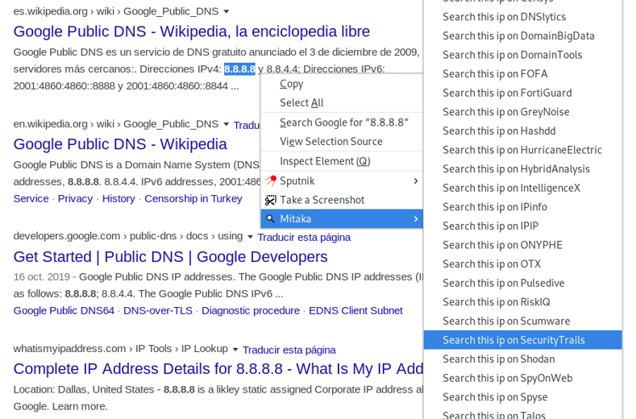Search this ip on FortiGuard
The height and width of the screenshot is (419, 636).
pyautogui.click(x=523, y=93)
